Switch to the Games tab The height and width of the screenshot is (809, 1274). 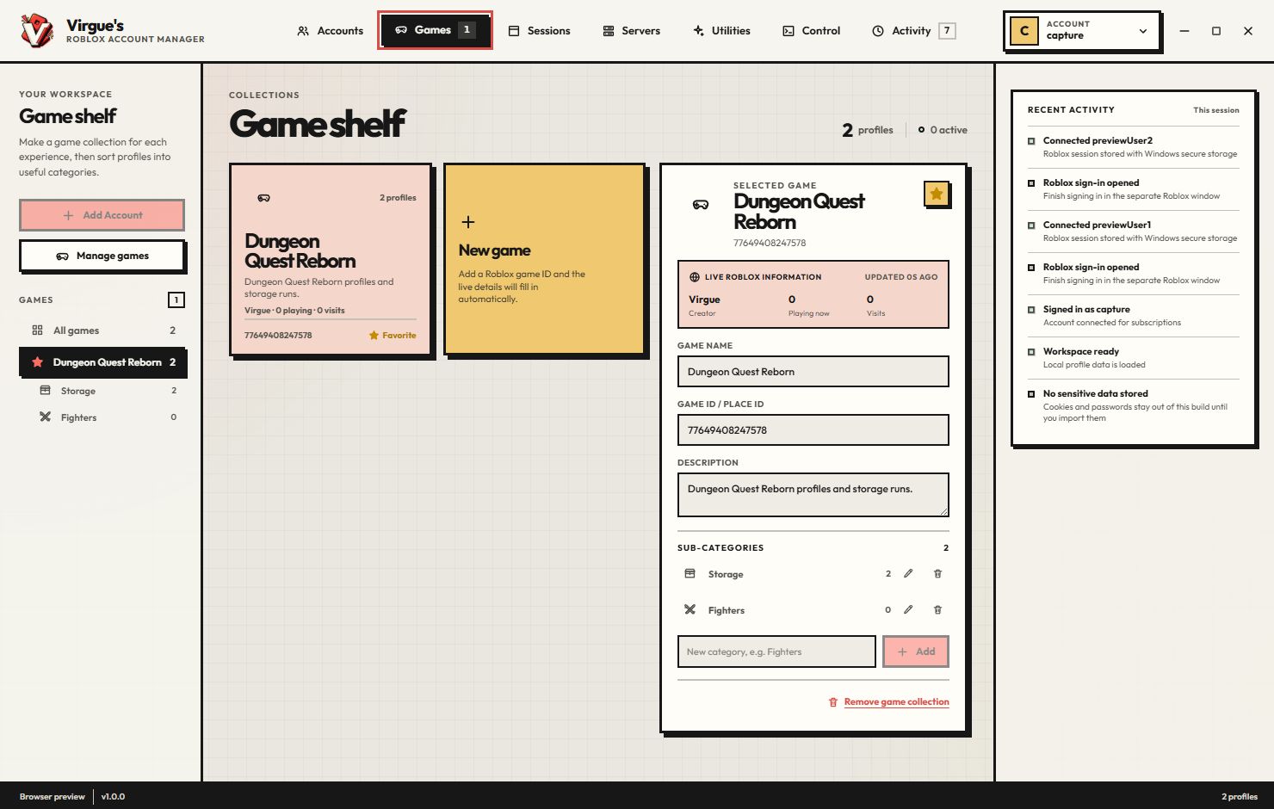point(435,30)
